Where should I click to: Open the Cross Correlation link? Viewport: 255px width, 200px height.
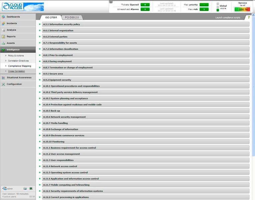[x=16, y=71]
